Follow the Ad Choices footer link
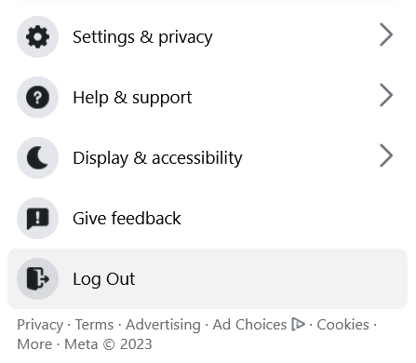The height and width of the screenshot is (363, 416). click(249, 325)
